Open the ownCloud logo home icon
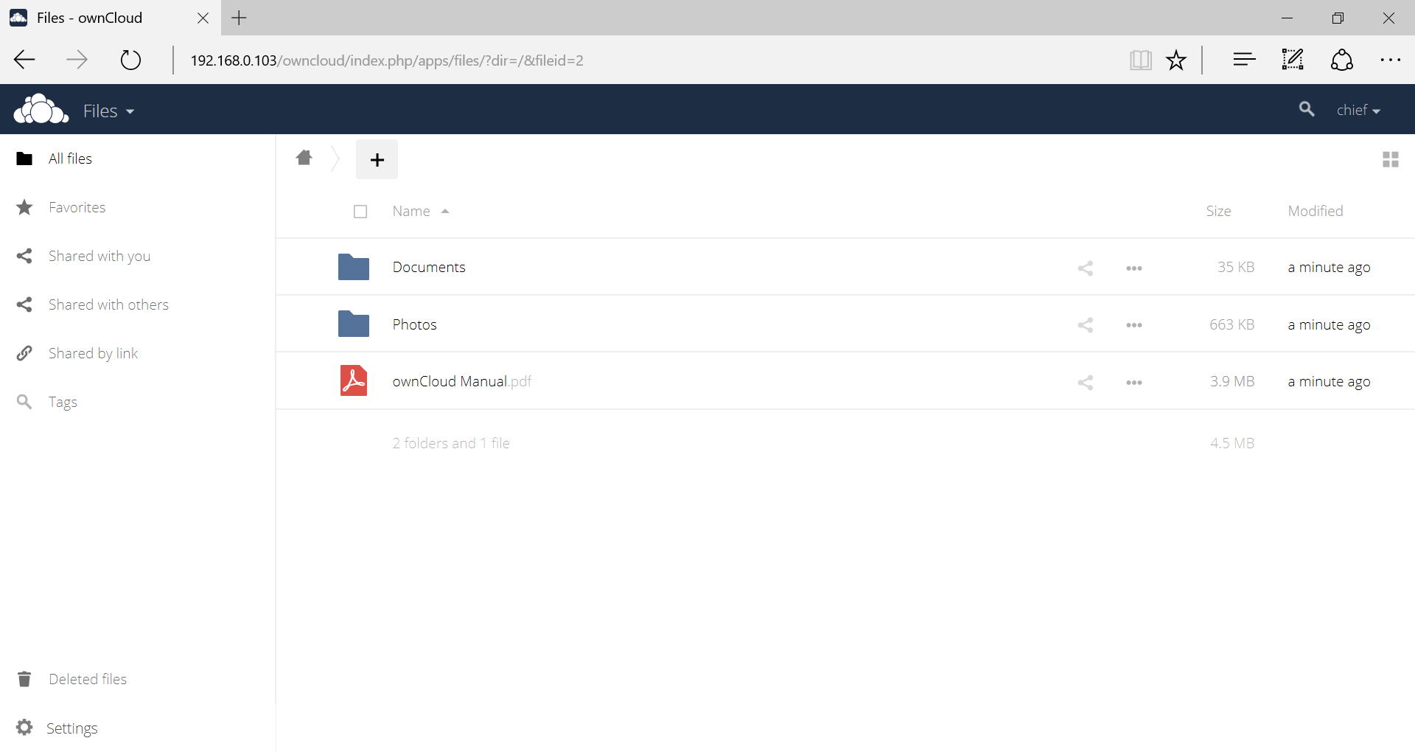 [41, 108]
